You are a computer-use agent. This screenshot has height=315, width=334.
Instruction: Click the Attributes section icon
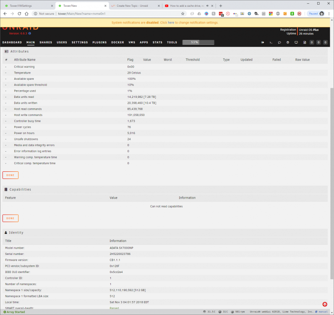coord(6,51)
